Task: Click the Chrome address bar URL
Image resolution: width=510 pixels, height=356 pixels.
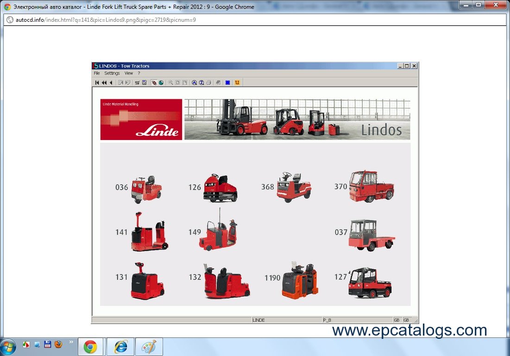Action: [x=106, y=20]
